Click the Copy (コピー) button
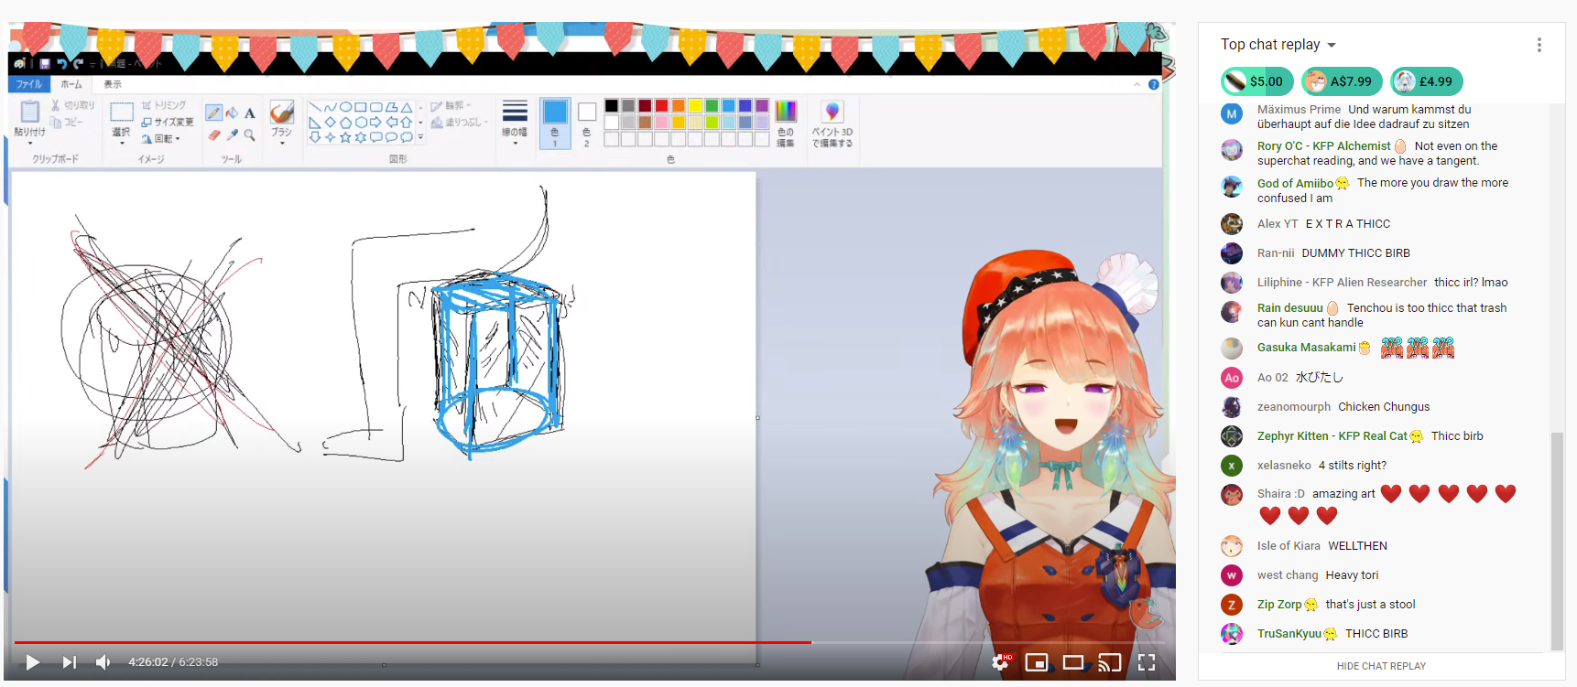The image size is (1577, 687). (x=67, y=122)
